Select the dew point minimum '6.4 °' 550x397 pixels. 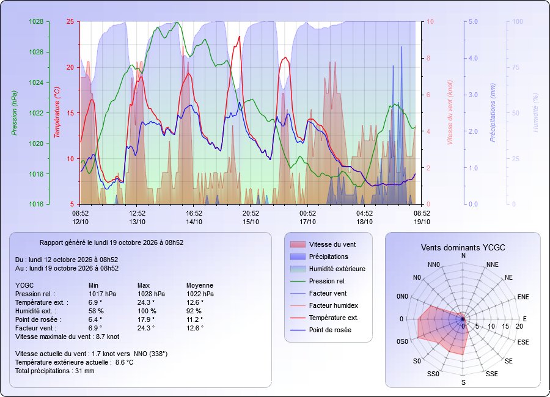(x=95, y=319)
